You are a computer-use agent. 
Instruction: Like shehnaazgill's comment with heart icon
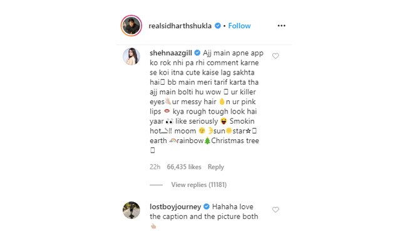276,56
